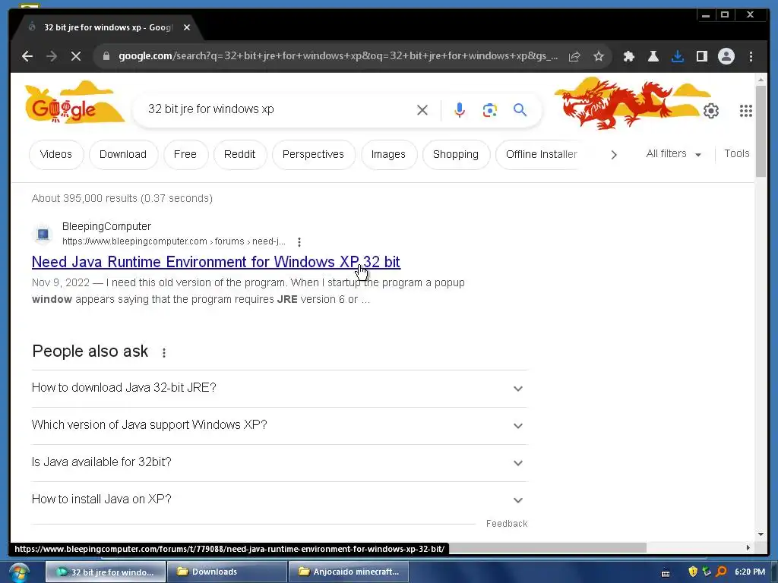The height and width of the screenshot is (583, 778).
Task: Open BleepingComputer result options menu
Action: tap(299, 242)
